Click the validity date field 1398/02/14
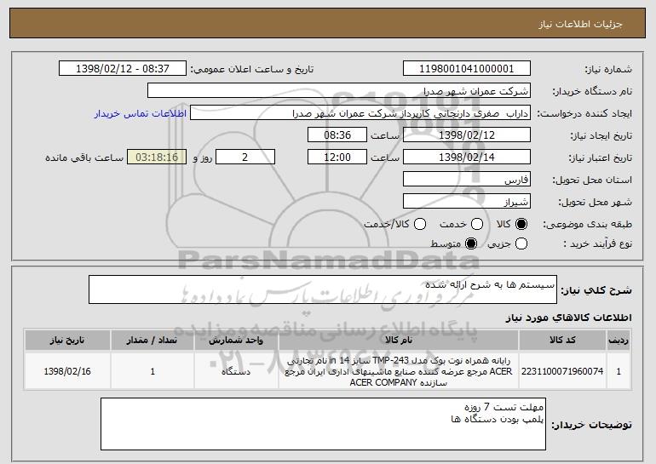The width and height of the screenshot is (656, 464). tap(467, 158)
